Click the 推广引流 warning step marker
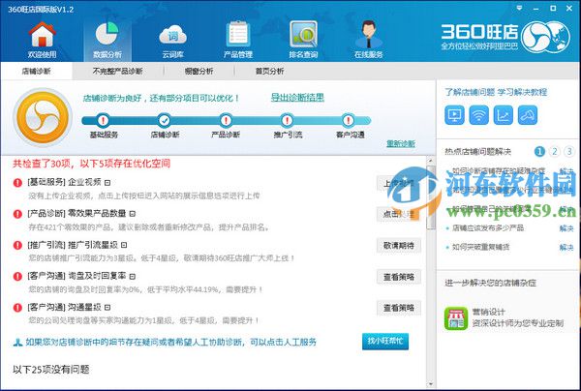581x391 pixels. pos(287,120)
